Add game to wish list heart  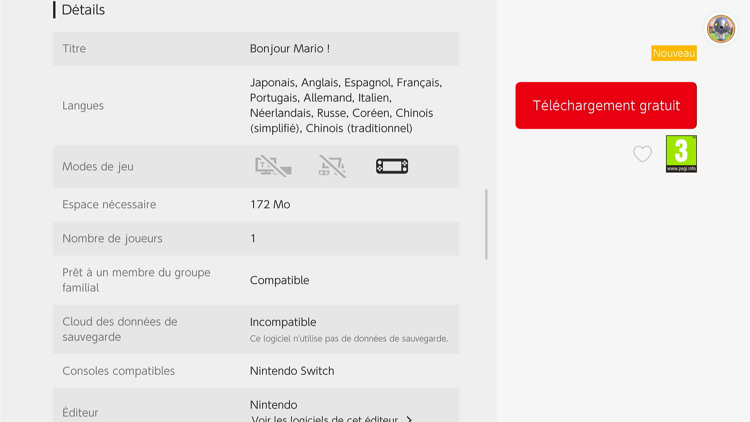click(642, 154)
